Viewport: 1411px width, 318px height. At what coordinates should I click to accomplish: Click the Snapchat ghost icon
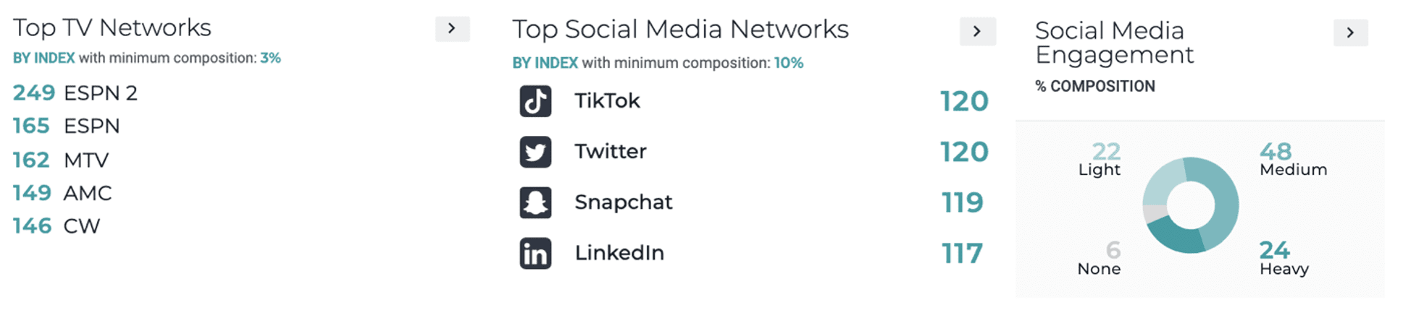coord(535,202)
